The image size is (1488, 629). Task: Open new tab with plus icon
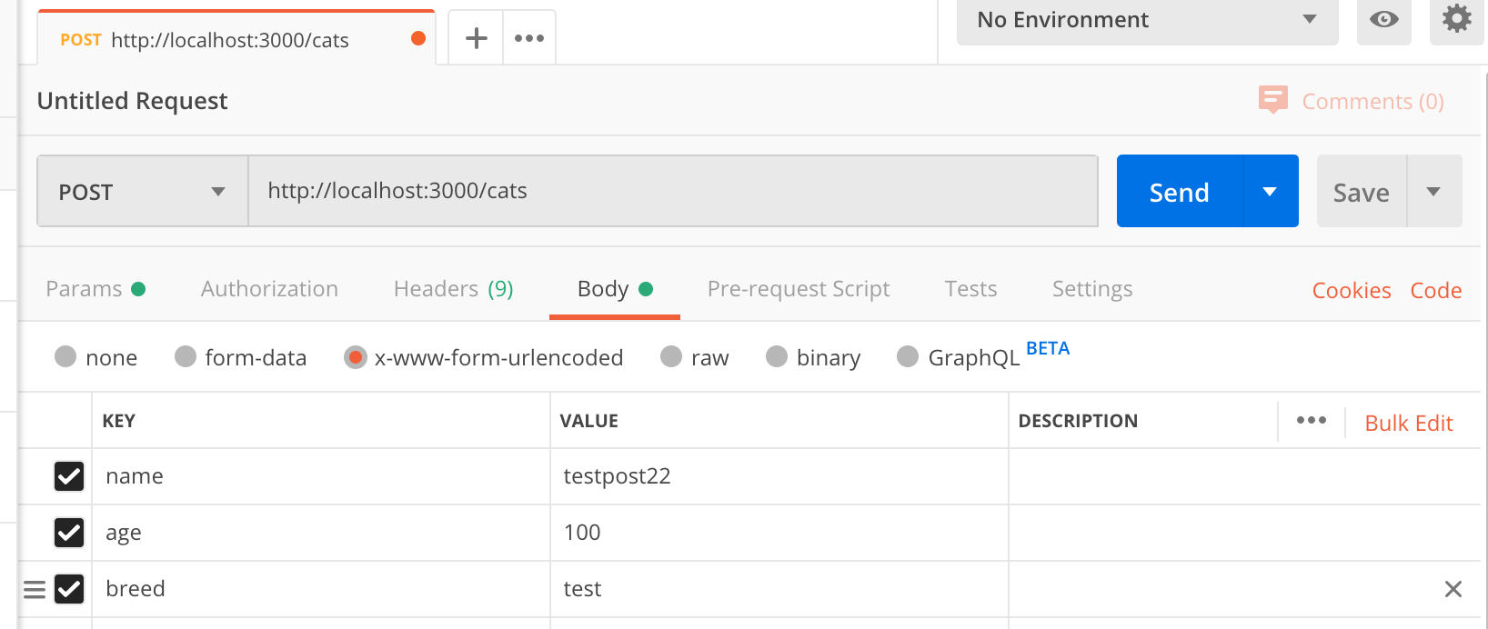tap(476, 38)
